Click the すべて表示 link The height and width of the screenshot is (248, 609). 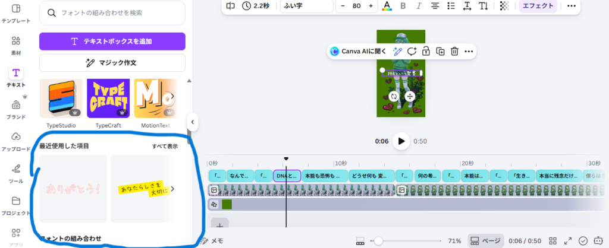165,146
